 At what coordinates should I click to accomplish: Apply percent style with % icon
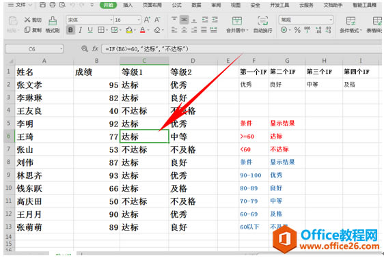click(297, 30)
